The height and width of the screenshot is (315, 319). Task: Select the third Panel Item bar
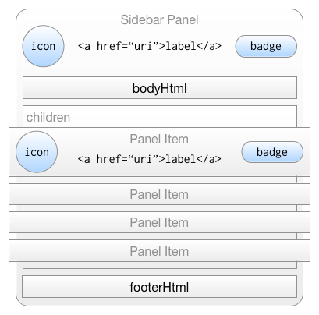159,222
